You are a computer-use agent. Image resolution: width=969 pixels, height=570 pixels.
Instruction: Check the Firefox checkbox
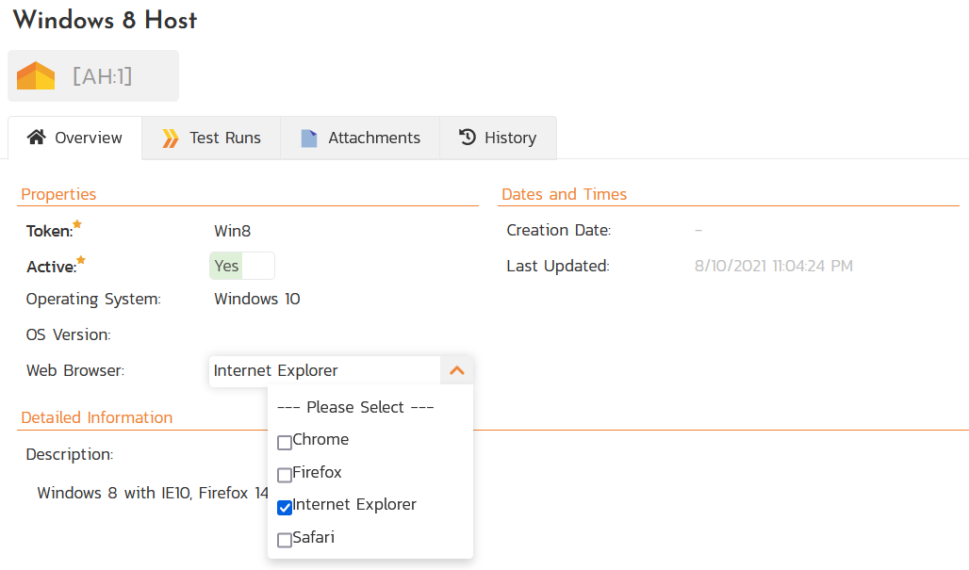pyautogui.click(x=285, y=475)
